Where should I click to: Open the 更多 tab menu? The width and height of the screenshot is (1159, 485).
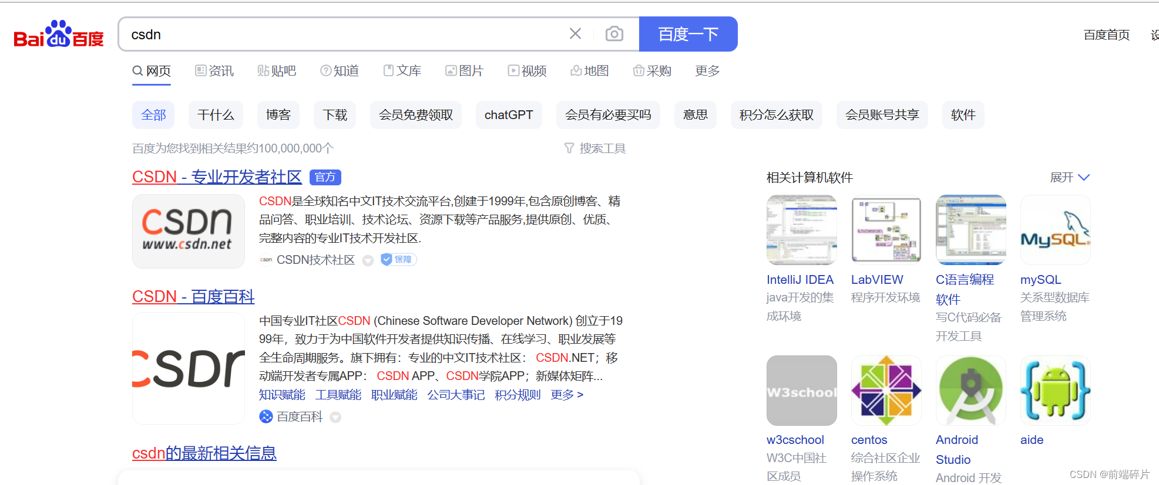(x=707, y=71)
